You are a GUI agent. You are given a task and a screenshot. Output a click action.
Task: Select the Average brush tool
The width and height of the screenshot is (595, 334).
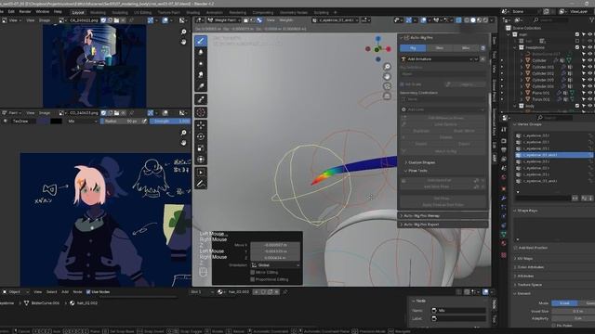[201, 64]
